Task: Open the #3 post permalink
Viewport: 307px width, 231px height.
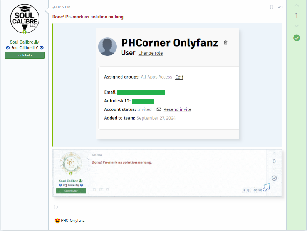Action: pos(280,7)
